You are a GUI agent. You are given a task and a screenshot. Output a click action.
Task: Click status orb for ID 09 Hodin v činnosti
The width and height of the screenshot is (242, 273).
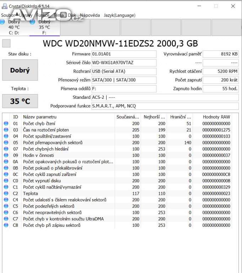pyautogui.click(x=6, y=155)
